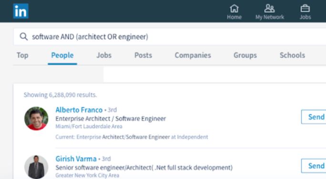
Task: Switch to the Posts tab
Action: pyautogui.click(x=143, y=56)
